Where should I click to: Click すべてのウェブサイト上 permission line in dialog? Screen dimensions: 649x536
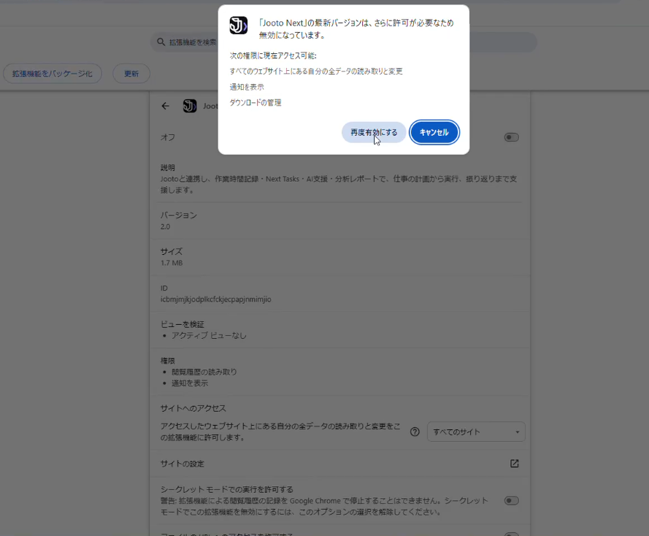(316, 71)
